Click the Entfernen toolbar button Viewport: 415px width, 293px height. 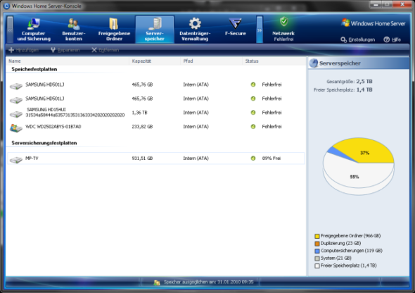click(106, 50)
